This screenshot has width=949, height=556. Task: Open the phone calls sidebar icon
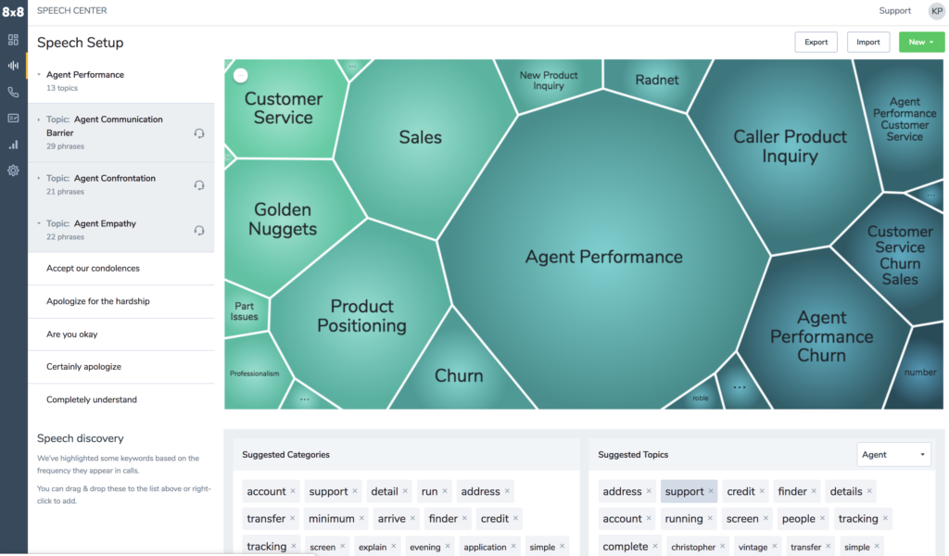pyautogui.click(x=13, y=92)
